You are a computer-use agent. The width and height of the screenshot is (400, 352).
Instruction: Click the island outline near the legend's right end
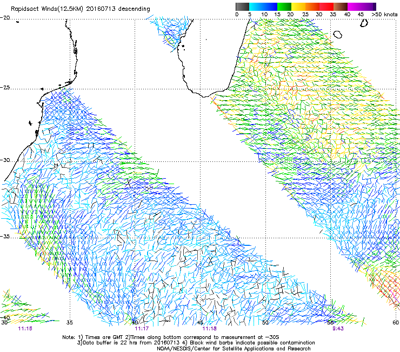click(364, 23)
